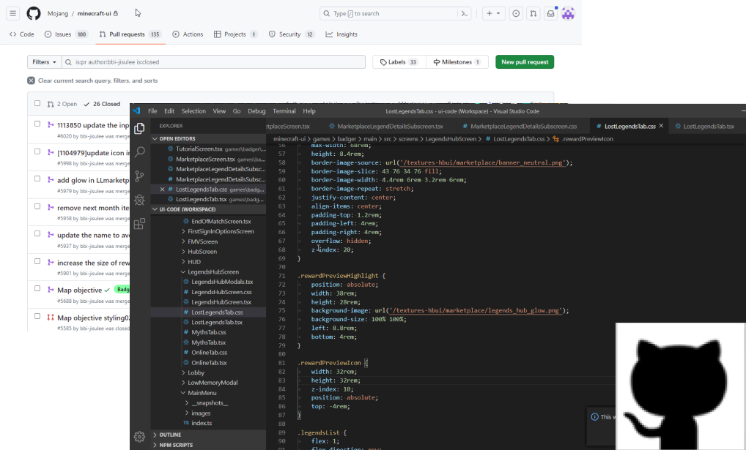This screenshot has height=450, width=746.
Task: Open the user avatar menu
Action: (x=568, y=13)
